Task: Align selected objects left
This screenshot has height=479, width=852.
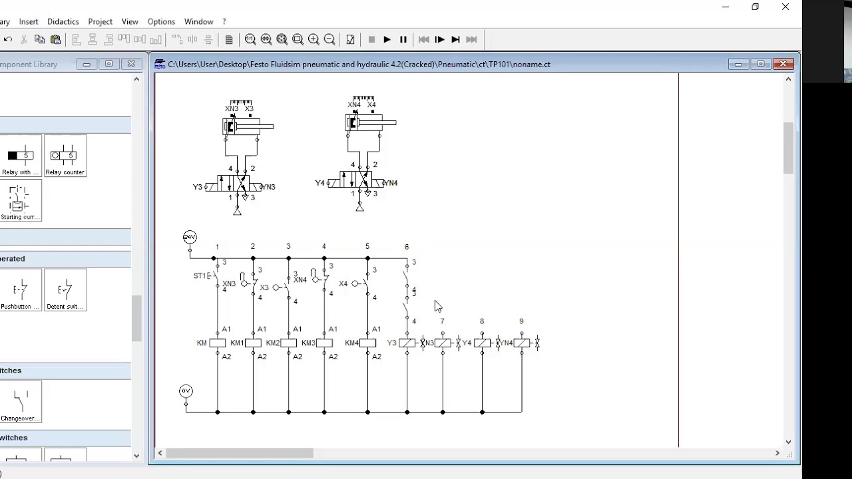Action: [77, 40]
